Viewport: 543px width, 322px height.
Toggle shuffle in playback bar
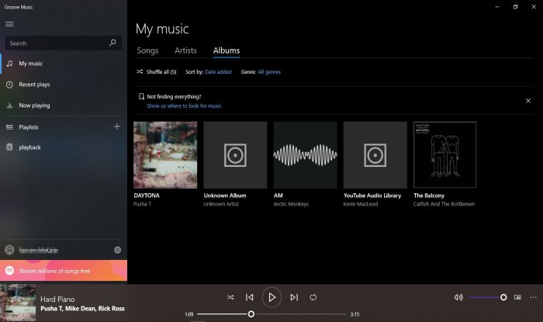tap(230, 297)
